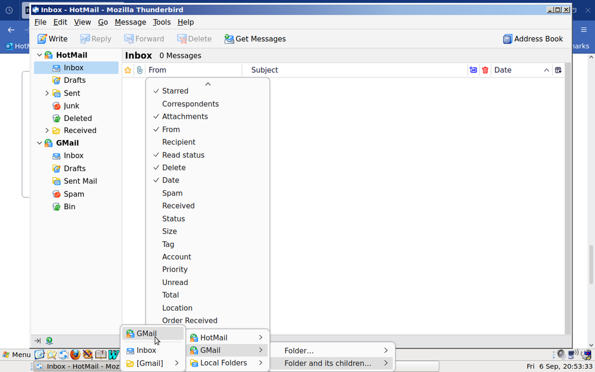Collapse the HotMail account tree
The width and height of the screenshot is (595, 372).
pyautogui.click(x=39, y=55)
